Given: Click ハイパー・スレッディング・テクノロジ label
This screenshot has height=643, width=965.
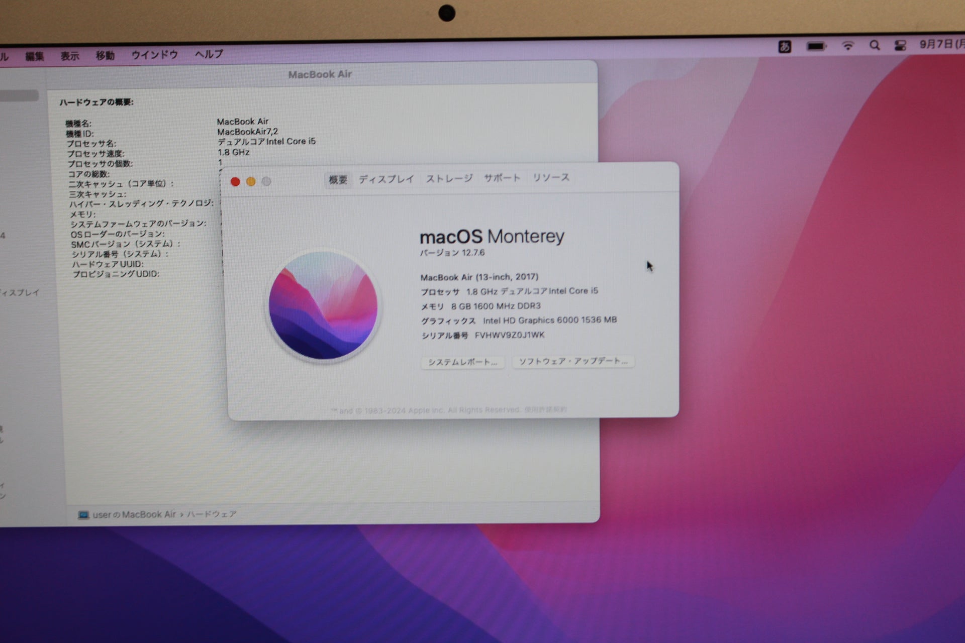Looking at the screenshot, I should click(141, 204).
